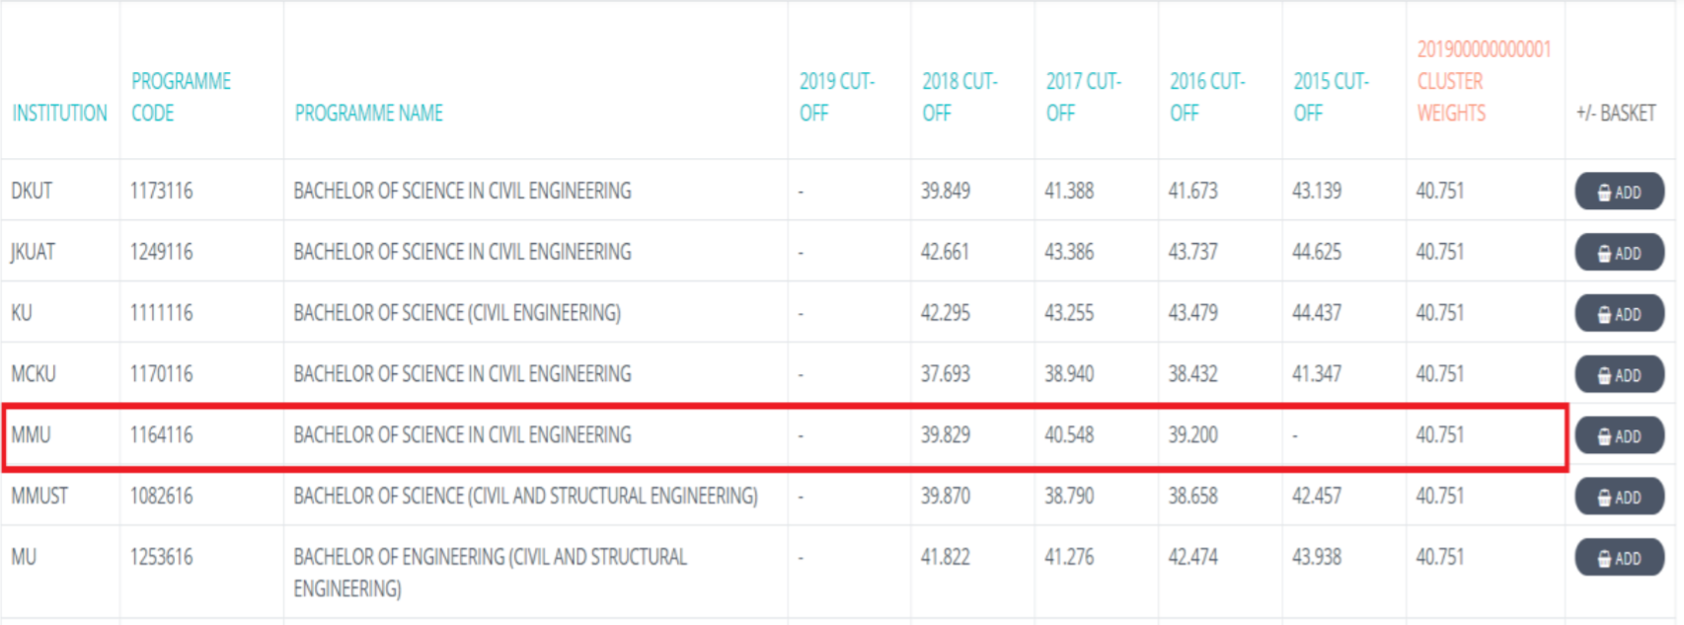Viewport: 1684px width, 625px height.
Task: Sort table by 2019 Cut-Off header
Action: 836,97
